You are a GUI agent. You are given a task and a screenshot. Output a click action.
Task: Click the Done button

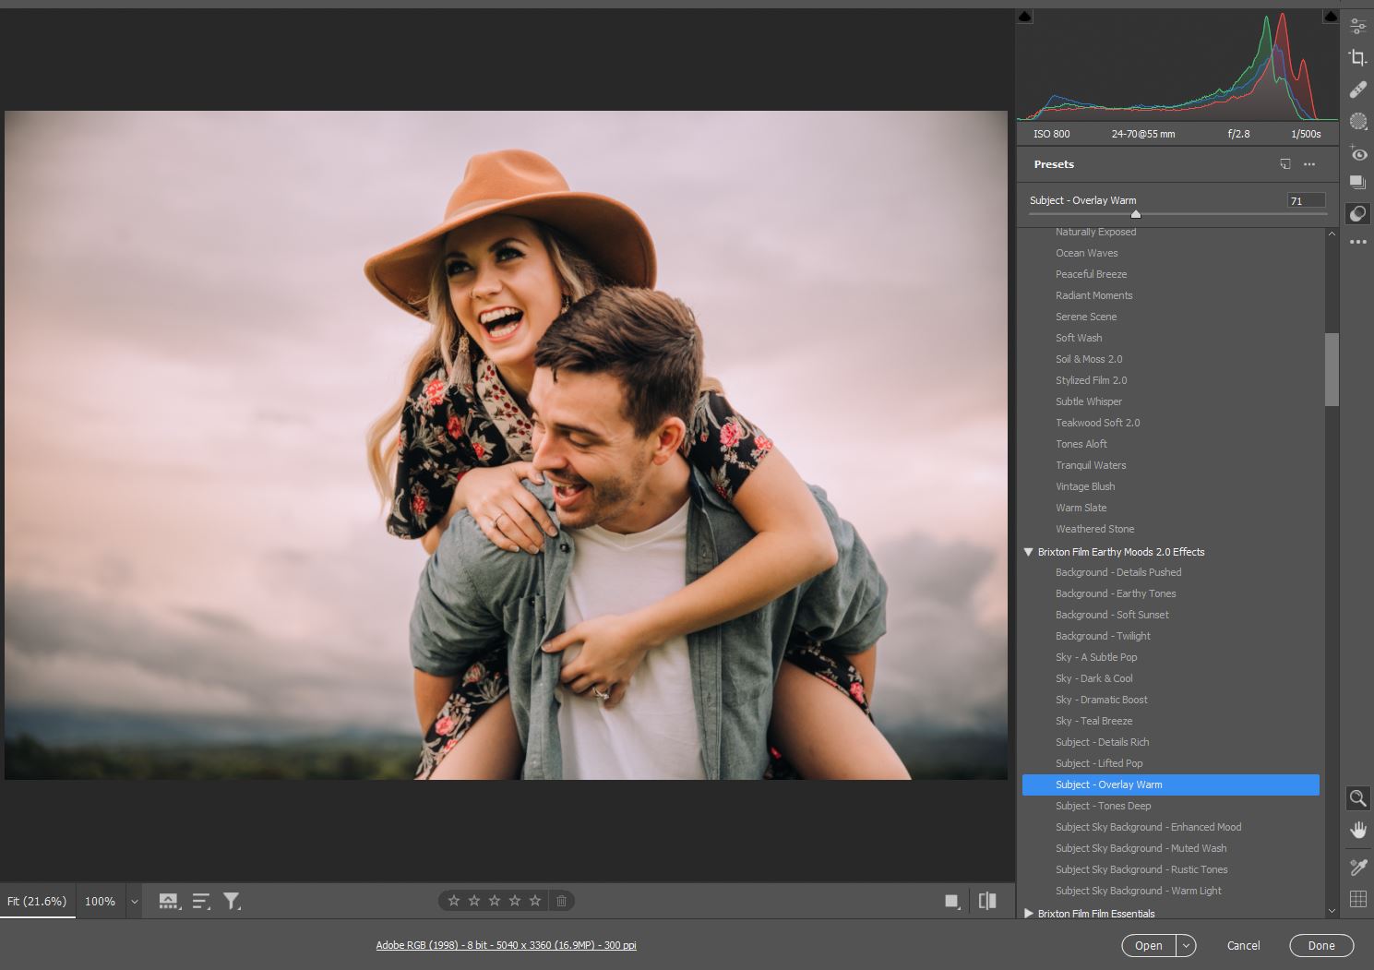[x=1320, y=945]
